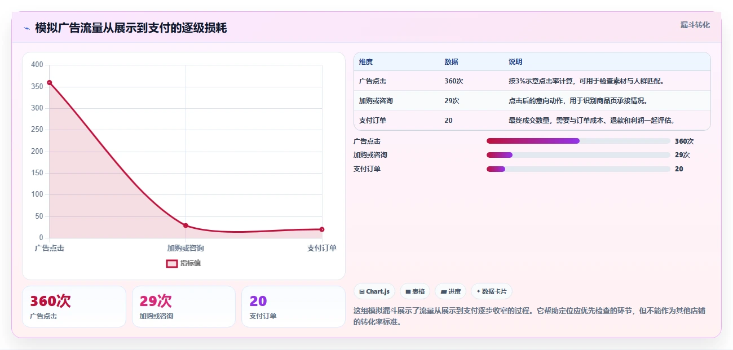
Task: Click the 29次 cell in the table
Action: tap(452, 101)
